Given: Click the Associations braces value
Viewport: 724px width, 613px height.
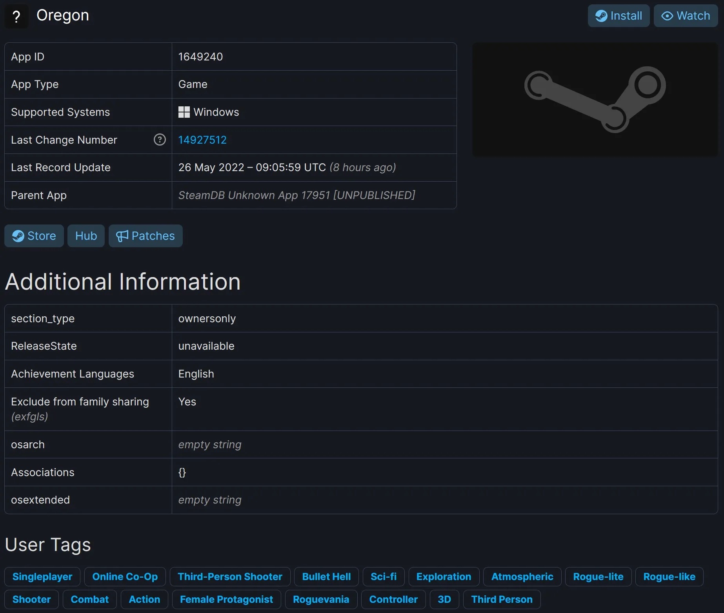Looking at the screenshot, I should pos(182,473).
